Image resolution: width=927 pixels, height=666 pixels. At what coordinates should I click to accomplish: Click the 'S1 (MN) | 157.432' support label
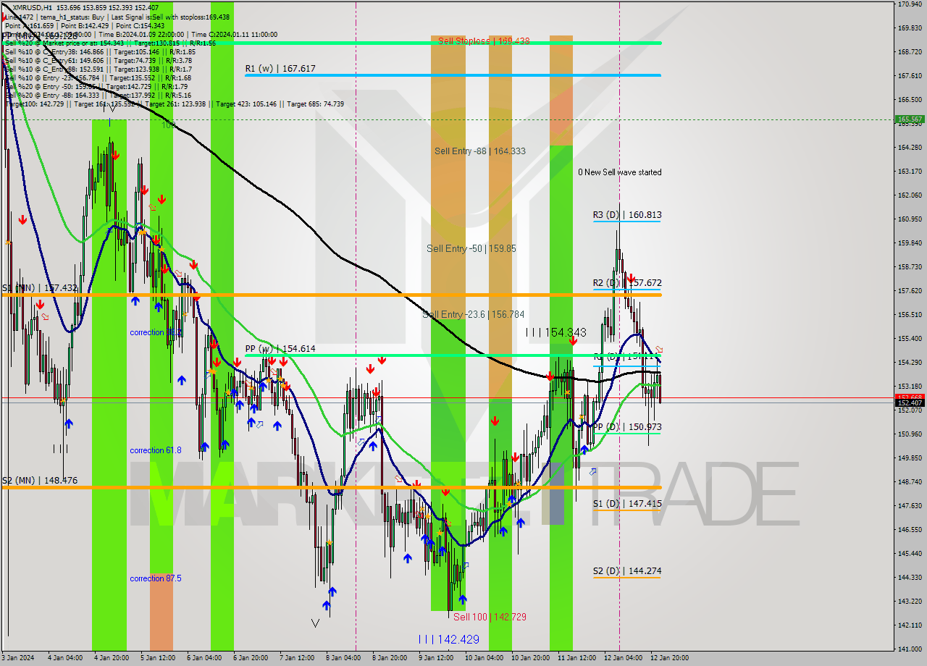pos(40,288)
